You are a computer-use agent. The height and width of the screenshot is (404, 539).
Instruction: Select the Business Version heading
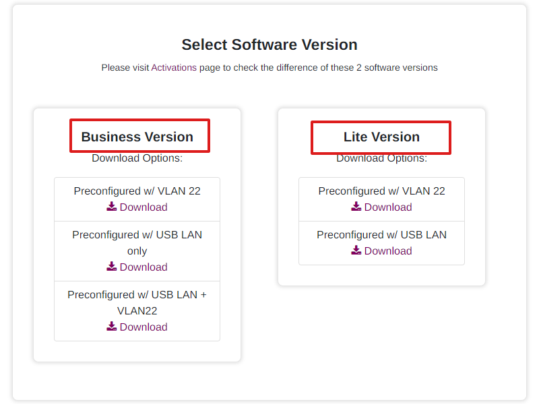coord(137,137)
